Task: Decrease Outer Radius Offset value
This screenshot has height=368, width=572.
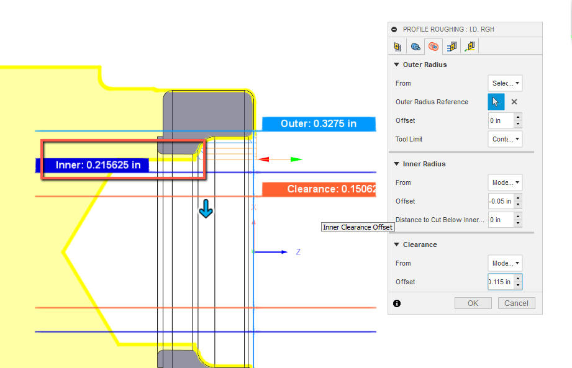Action: (x=518, y=124)
